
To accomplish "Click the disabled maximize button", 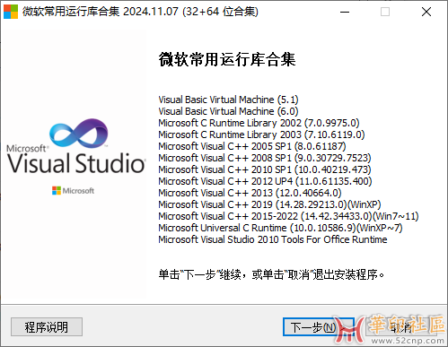I will (x=385, y=12).
